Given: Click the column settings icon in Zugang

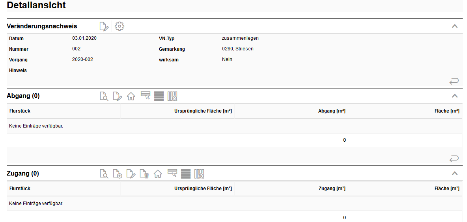Looking at the screenshot, I should click(x=199, y=174).
